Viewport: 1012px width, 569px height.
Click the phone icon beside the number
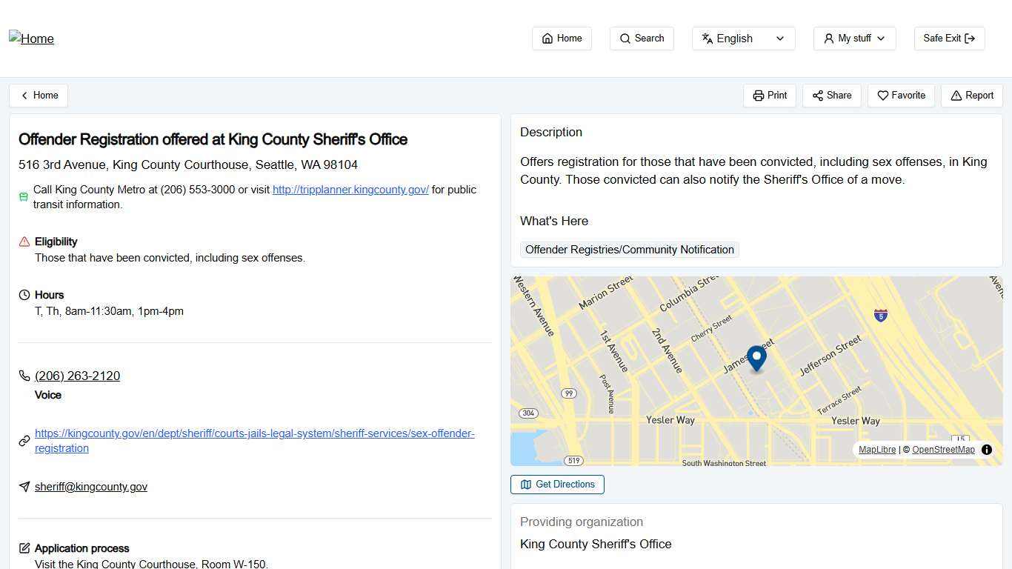pyautogui.click(x=24, y=375)
